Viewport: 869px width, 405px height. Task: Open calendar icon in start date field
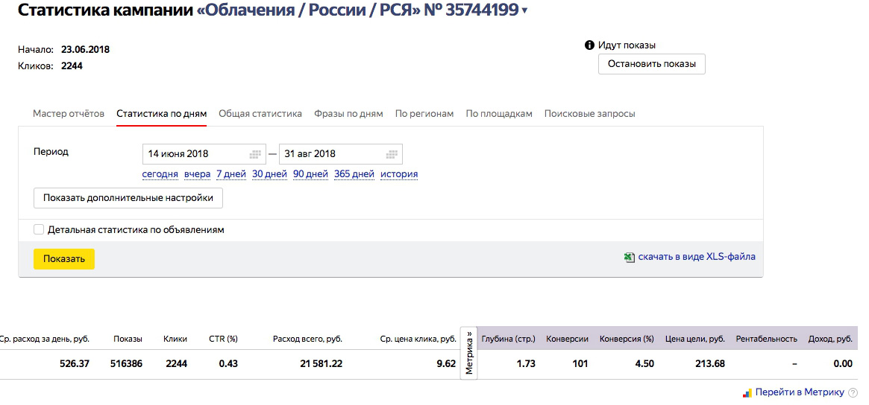(x=255, y=154)
